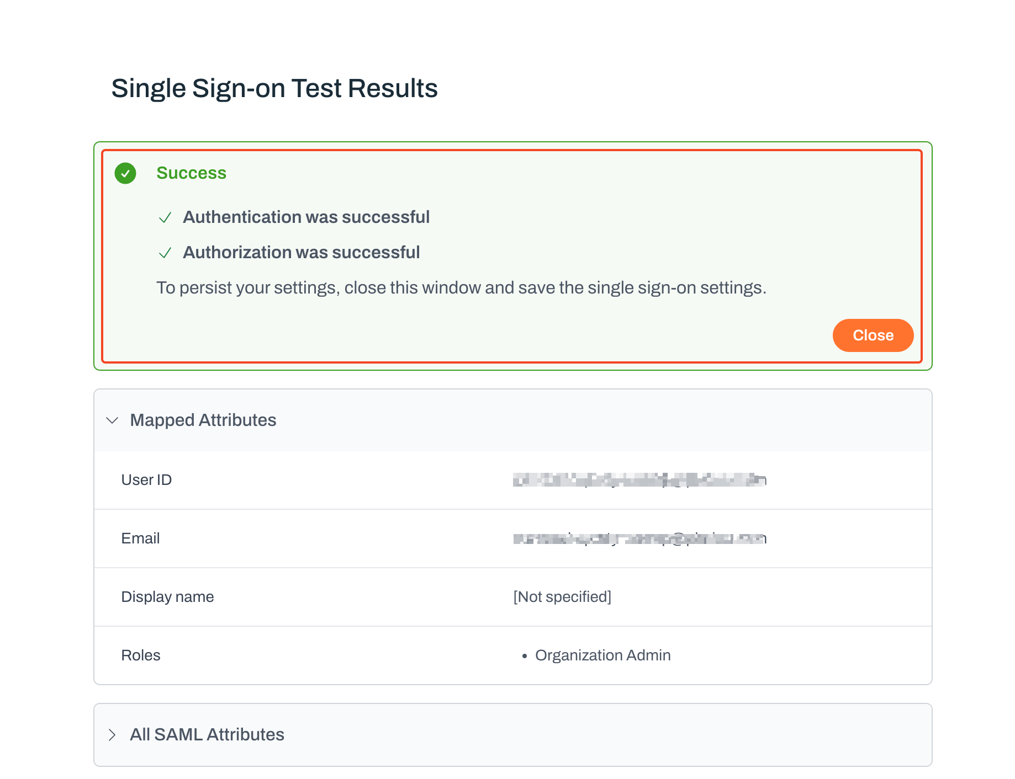Viewport: 1015px width, 779px height.
Task: Click the blurred Email address value
Action: 639,538
